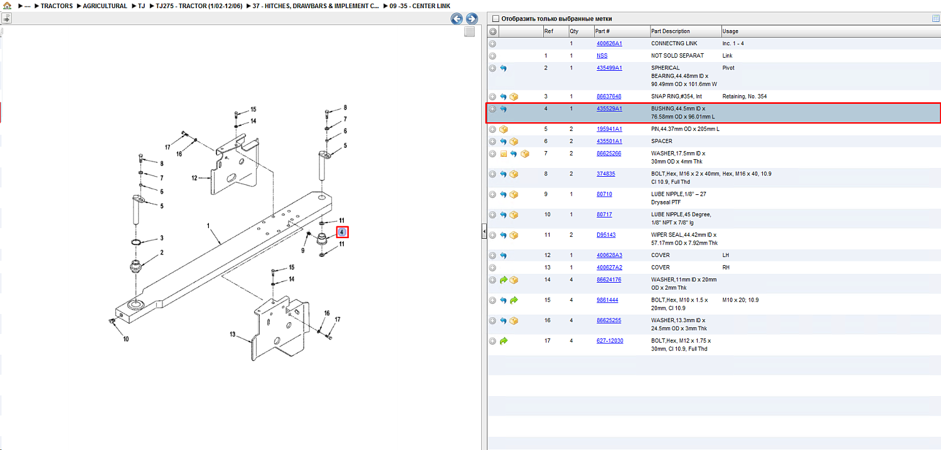Click 'SPACER' description cell

point(662,142)
